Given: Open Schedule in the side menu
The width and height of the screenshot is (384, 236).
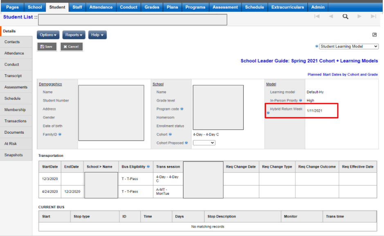Looking at the screenshot, I should click(x=16, y=98).
